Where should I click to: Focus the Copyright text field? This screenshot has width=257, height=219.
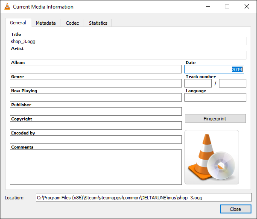[x=96, y=126]
